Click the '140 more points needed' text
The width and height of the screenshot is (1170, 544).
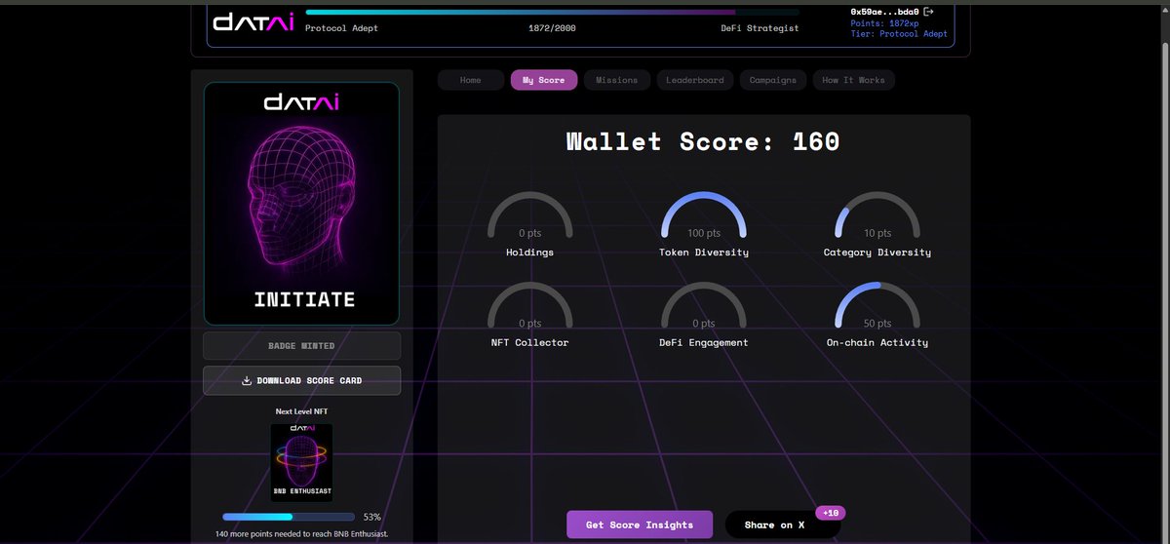pyautogui.click(x=301, y=534)
